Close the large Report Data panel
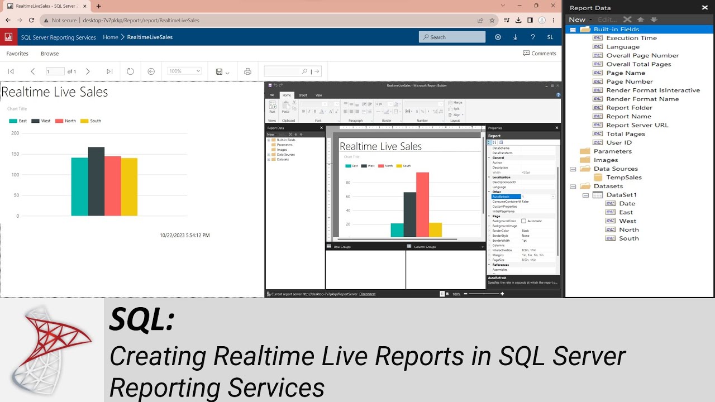715x402 pixels. [x=704, y=8]
